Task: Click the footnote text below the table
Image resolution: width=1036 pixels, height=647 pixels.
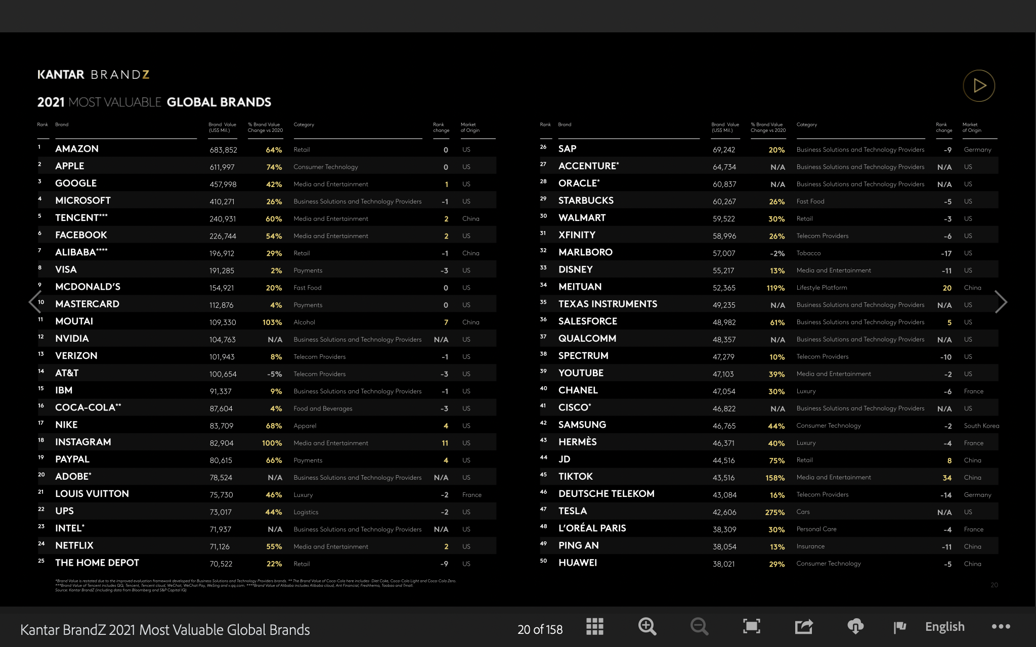Action: (x=255, y=585)
